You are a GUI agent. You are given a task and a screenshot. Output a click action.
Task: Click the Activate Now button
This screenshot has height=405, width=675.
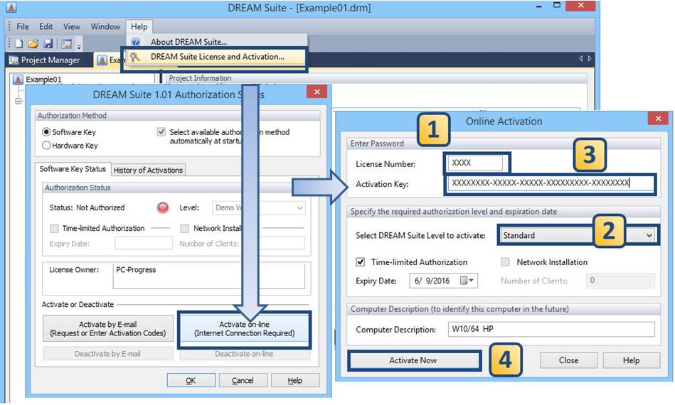point(413,360)
